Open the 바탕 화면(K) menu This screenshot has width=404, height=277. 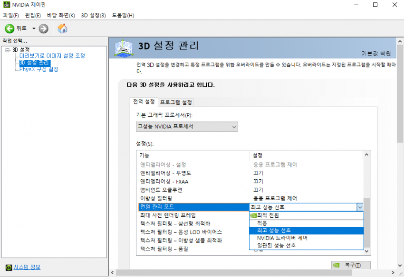pos(61,16)
